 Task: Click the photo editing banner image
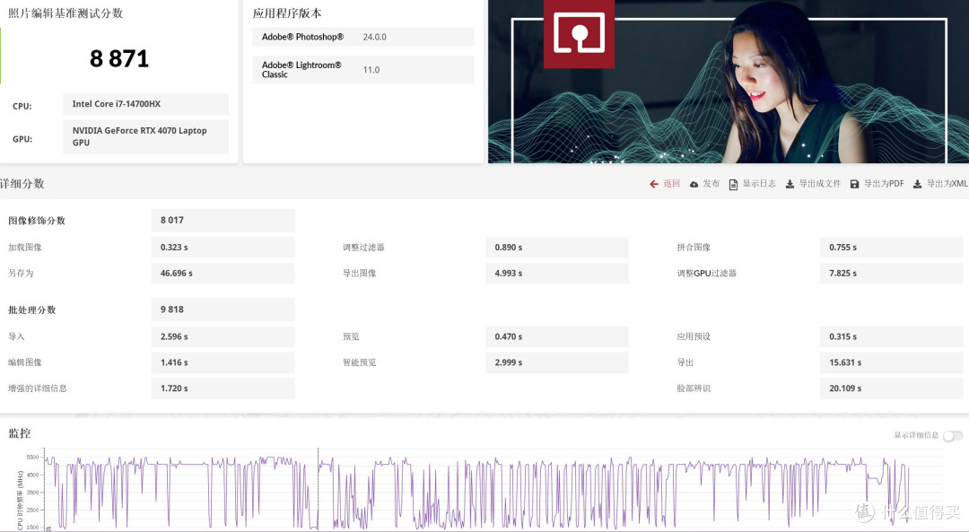click(729, 82)
